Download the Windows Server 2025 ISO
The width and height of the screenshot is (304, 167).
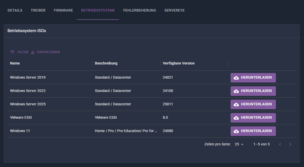tap(253, 104)
